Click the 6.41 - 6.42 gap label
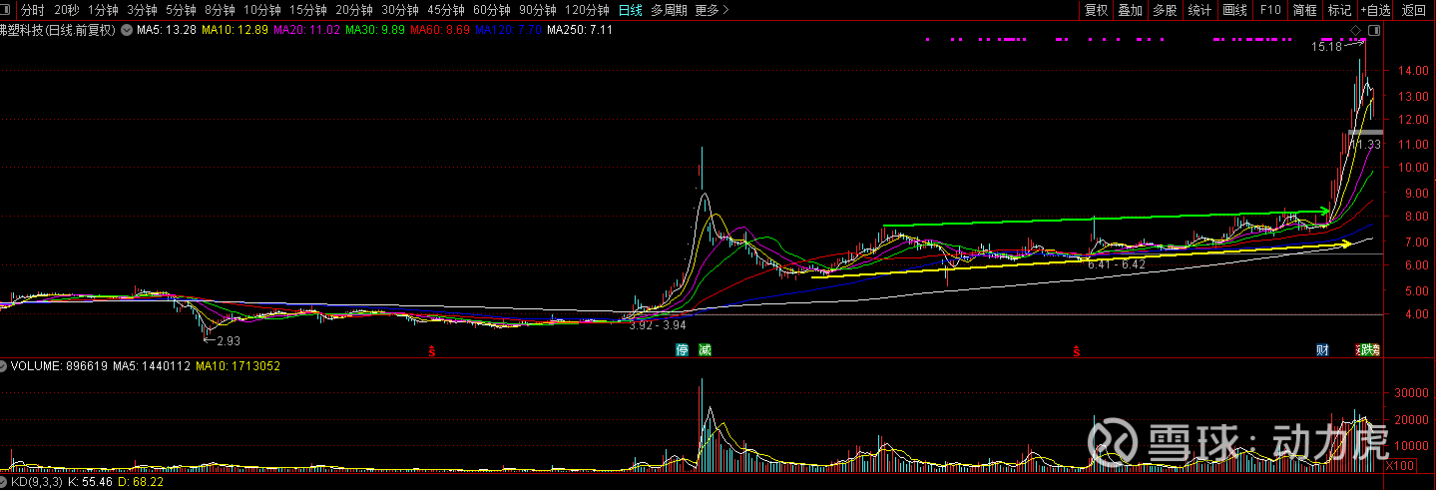This screenshot has width=1436, height=490. (1117, 264)
